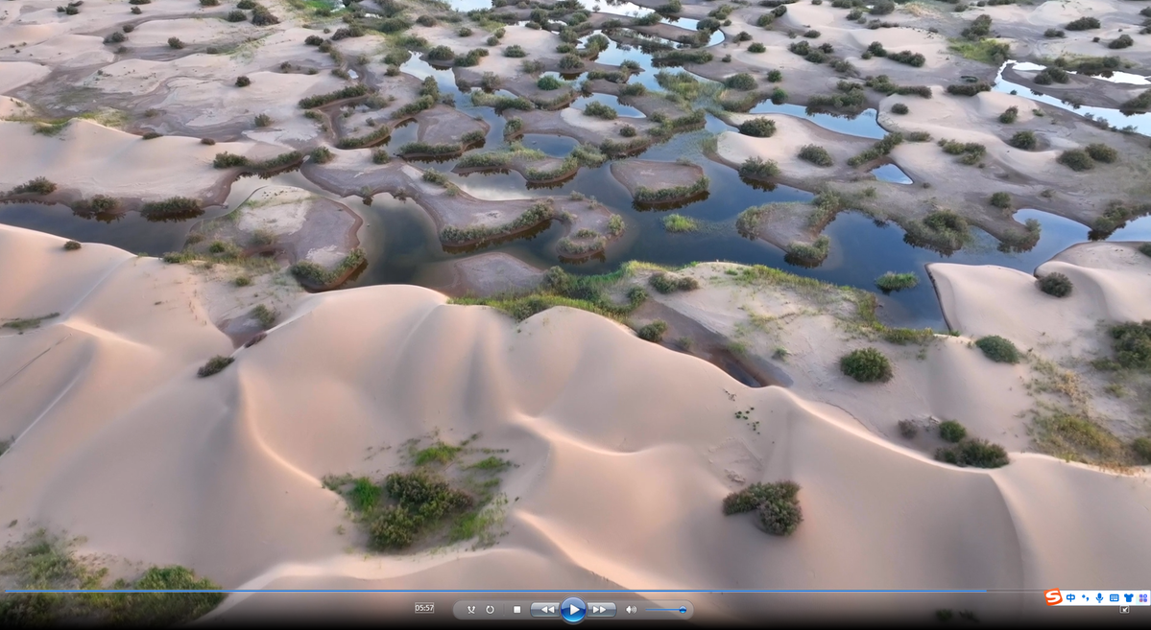Stop the video playback
The width and height of the screenshot is (1151, 630).
[516, 609]
